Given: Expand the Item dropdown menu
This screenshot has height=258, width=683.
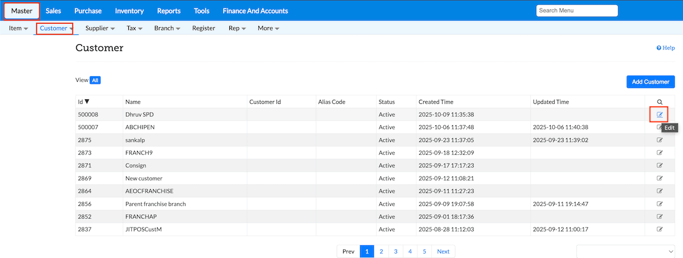Looking at the screenshot, I should tap(18, 28).
